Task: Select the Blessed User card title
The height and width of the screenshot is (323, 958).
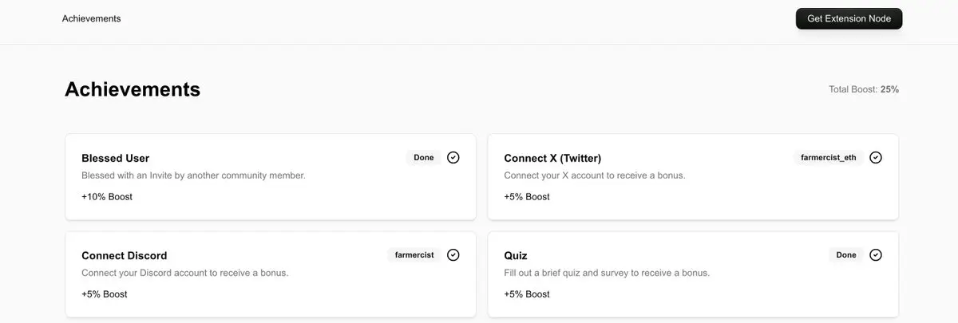Action: [x=116, y=158]
